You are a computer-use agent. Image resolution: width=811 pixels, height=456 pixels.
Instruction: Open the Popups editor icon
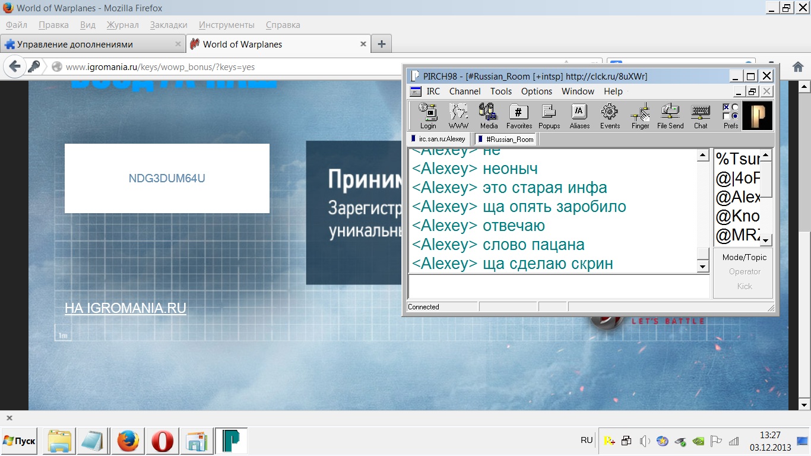pyautogui.click(x=549, y=116)
